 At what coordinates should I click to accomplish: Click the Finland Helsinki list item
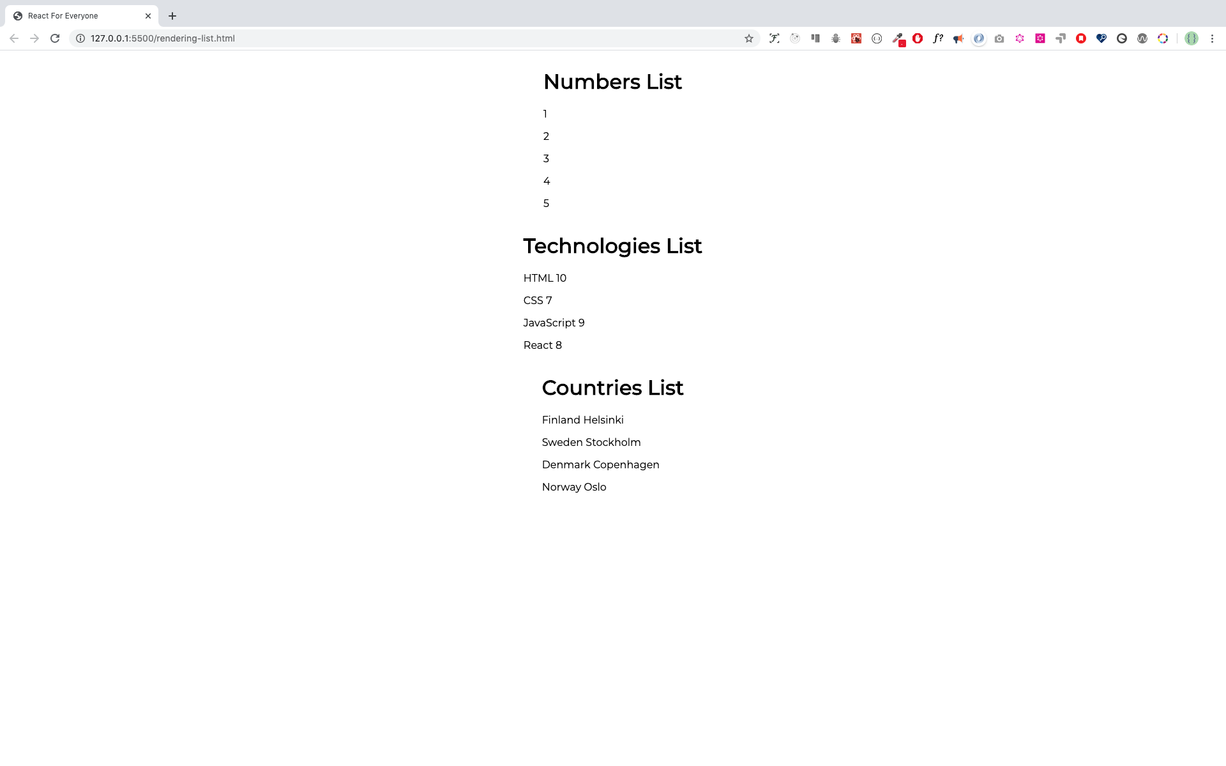(x=582, y=420)
